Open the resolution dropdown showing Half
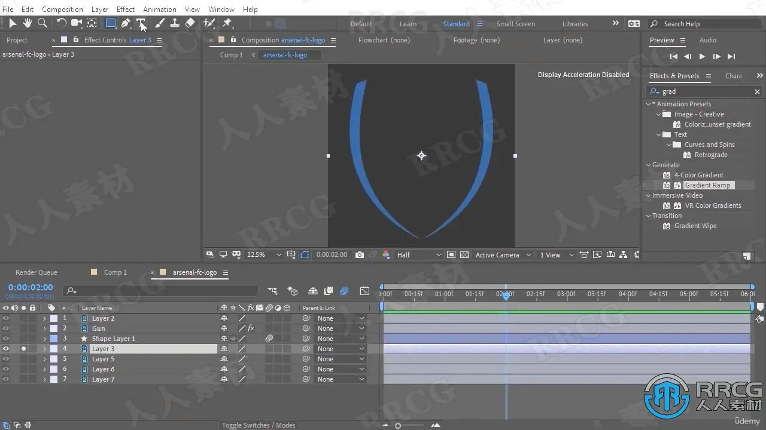 (419, 255)
